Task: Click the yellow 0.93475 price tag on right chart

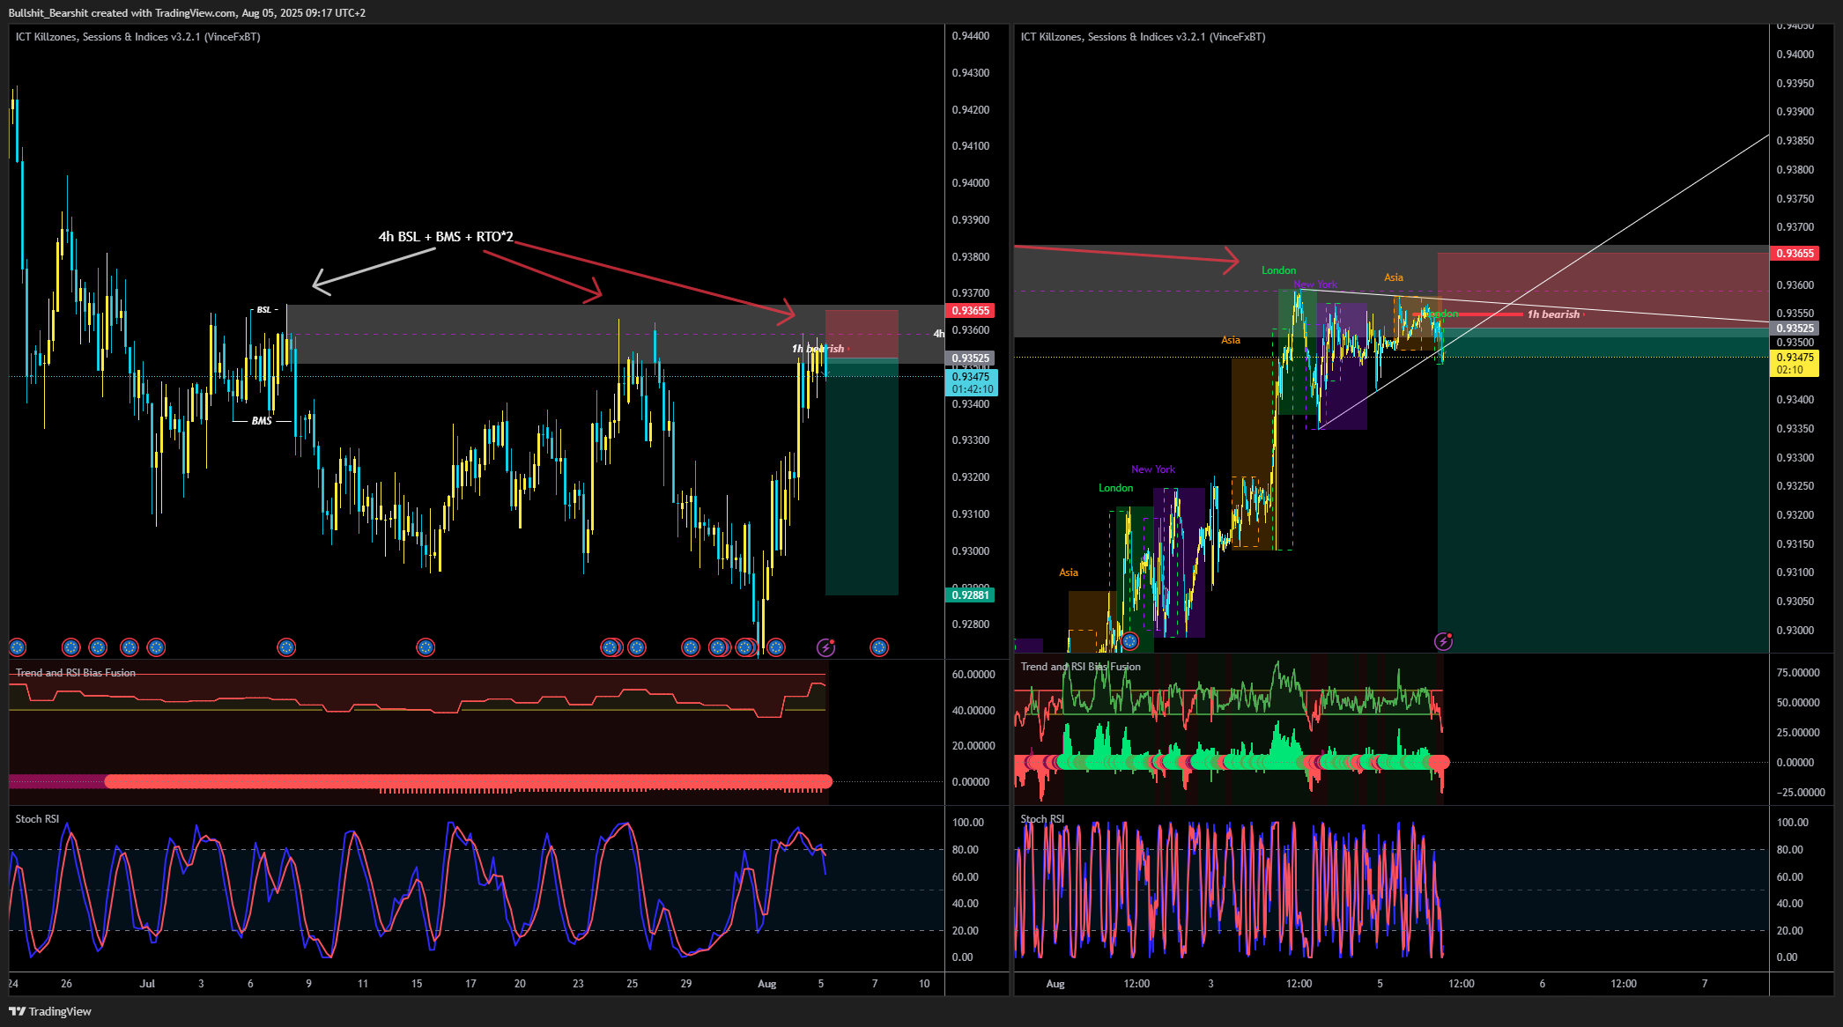Action: tap(1795, 364)
